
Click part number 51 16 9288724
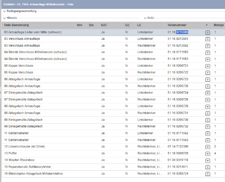(x=178, y=174)
